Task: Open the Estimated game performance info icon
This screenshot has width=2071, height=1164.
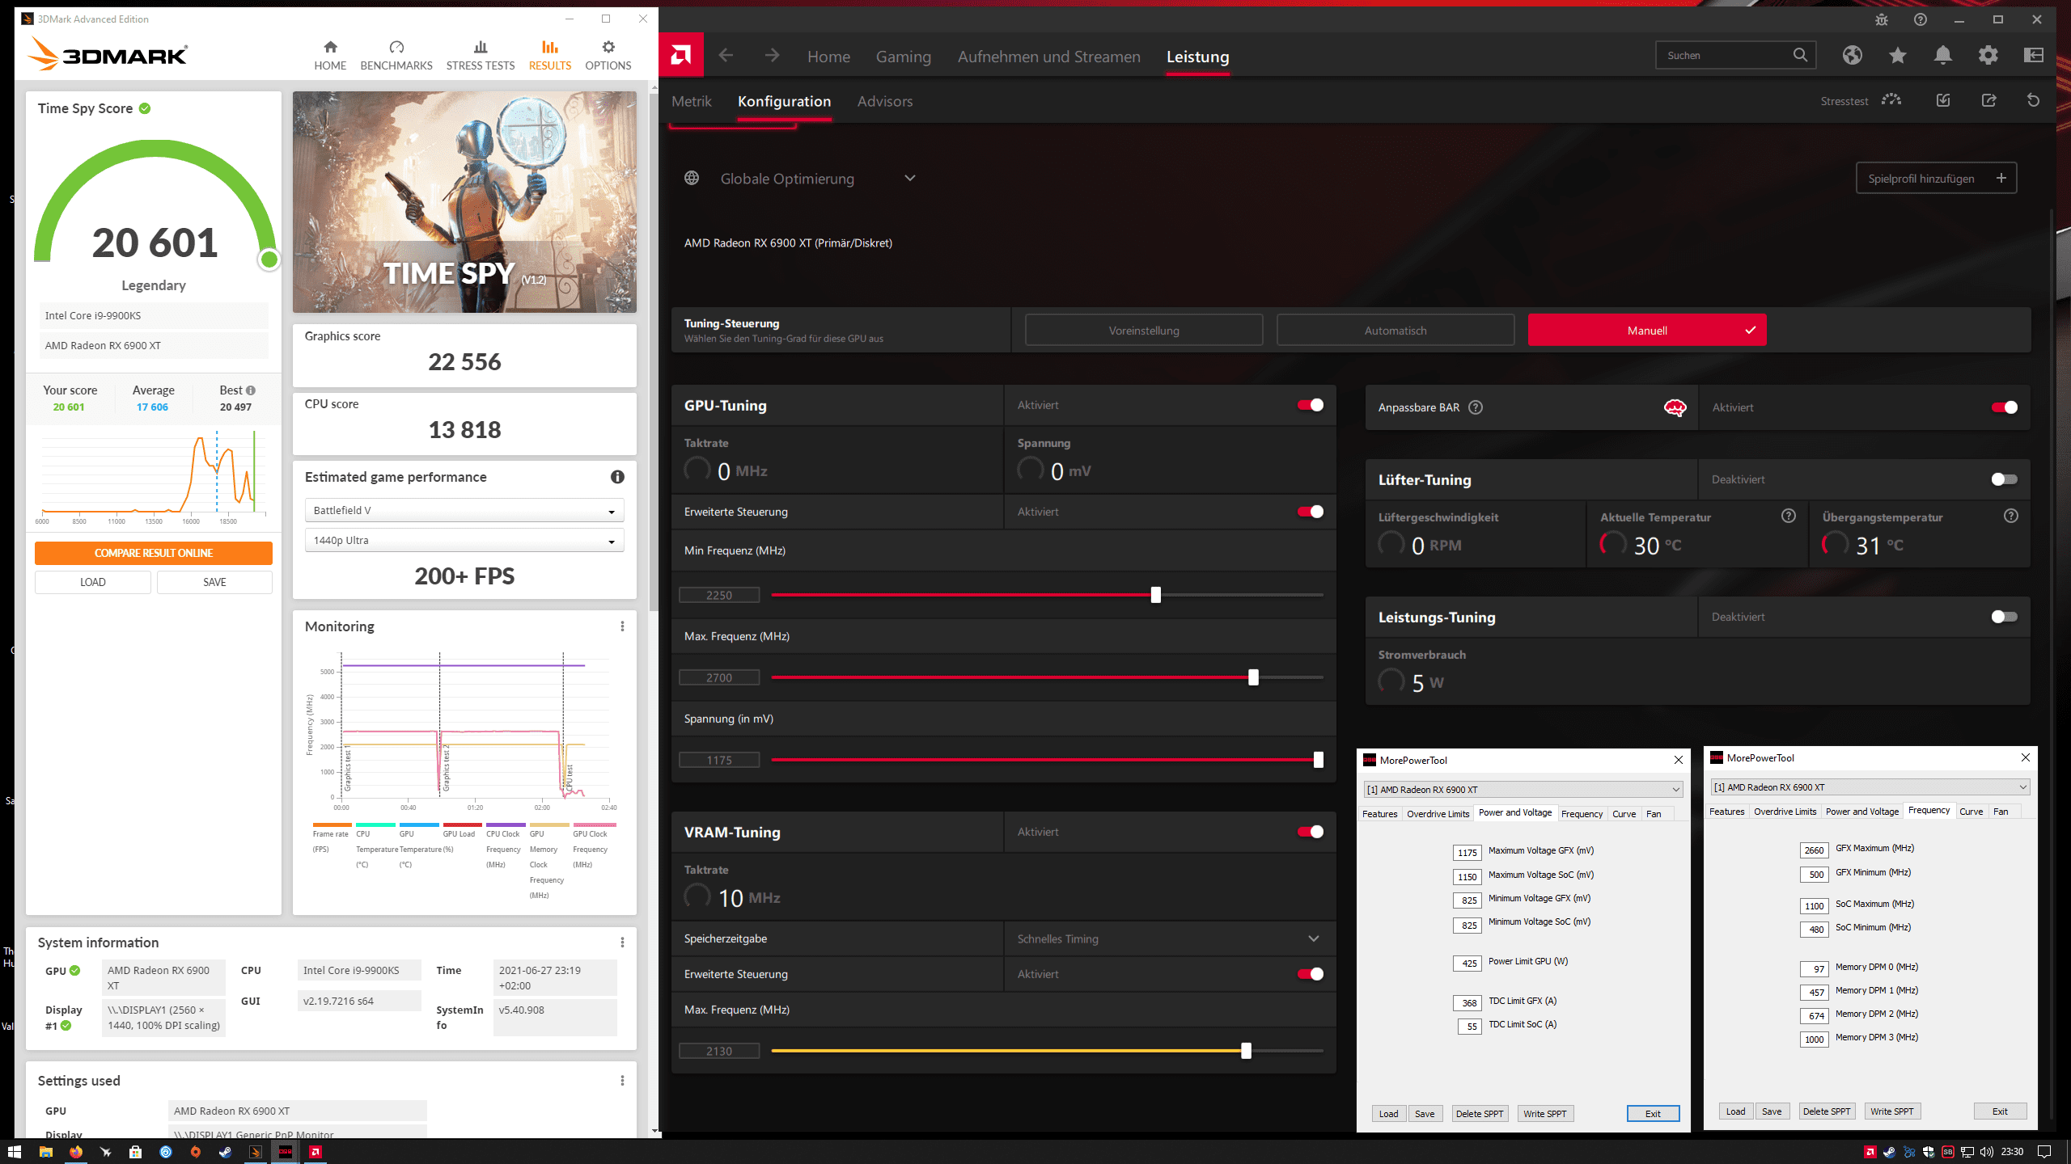Action: [617, 477]
